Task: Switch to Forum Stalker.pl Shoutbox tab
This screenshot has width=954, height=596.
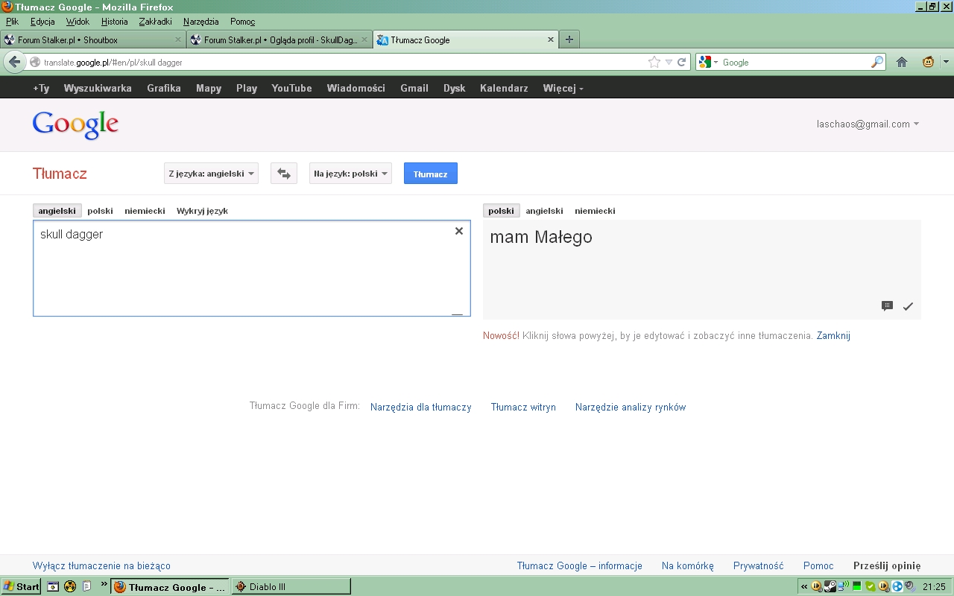Action: tap(92, 40)
